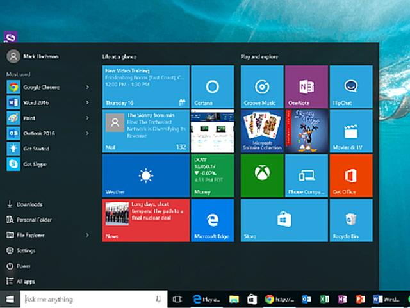Click the Power option
Viewport: 410px width, 308px height.
click(x=18, y=266)
